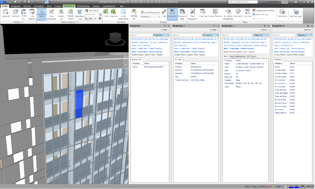
Task: Open the Autodesk Rendering window
Action: 228,14
